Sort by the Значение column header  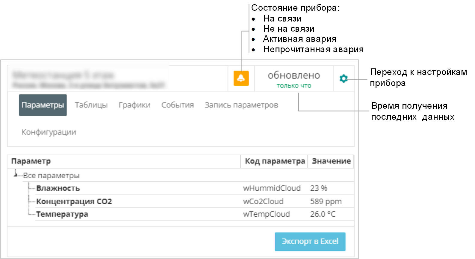point(331,161)
